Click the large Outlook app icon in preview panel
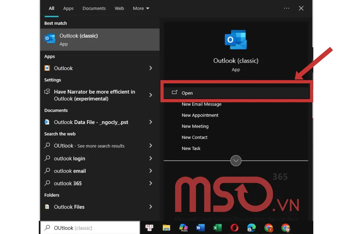Screen dimensions: 352x234 (236, 40)
